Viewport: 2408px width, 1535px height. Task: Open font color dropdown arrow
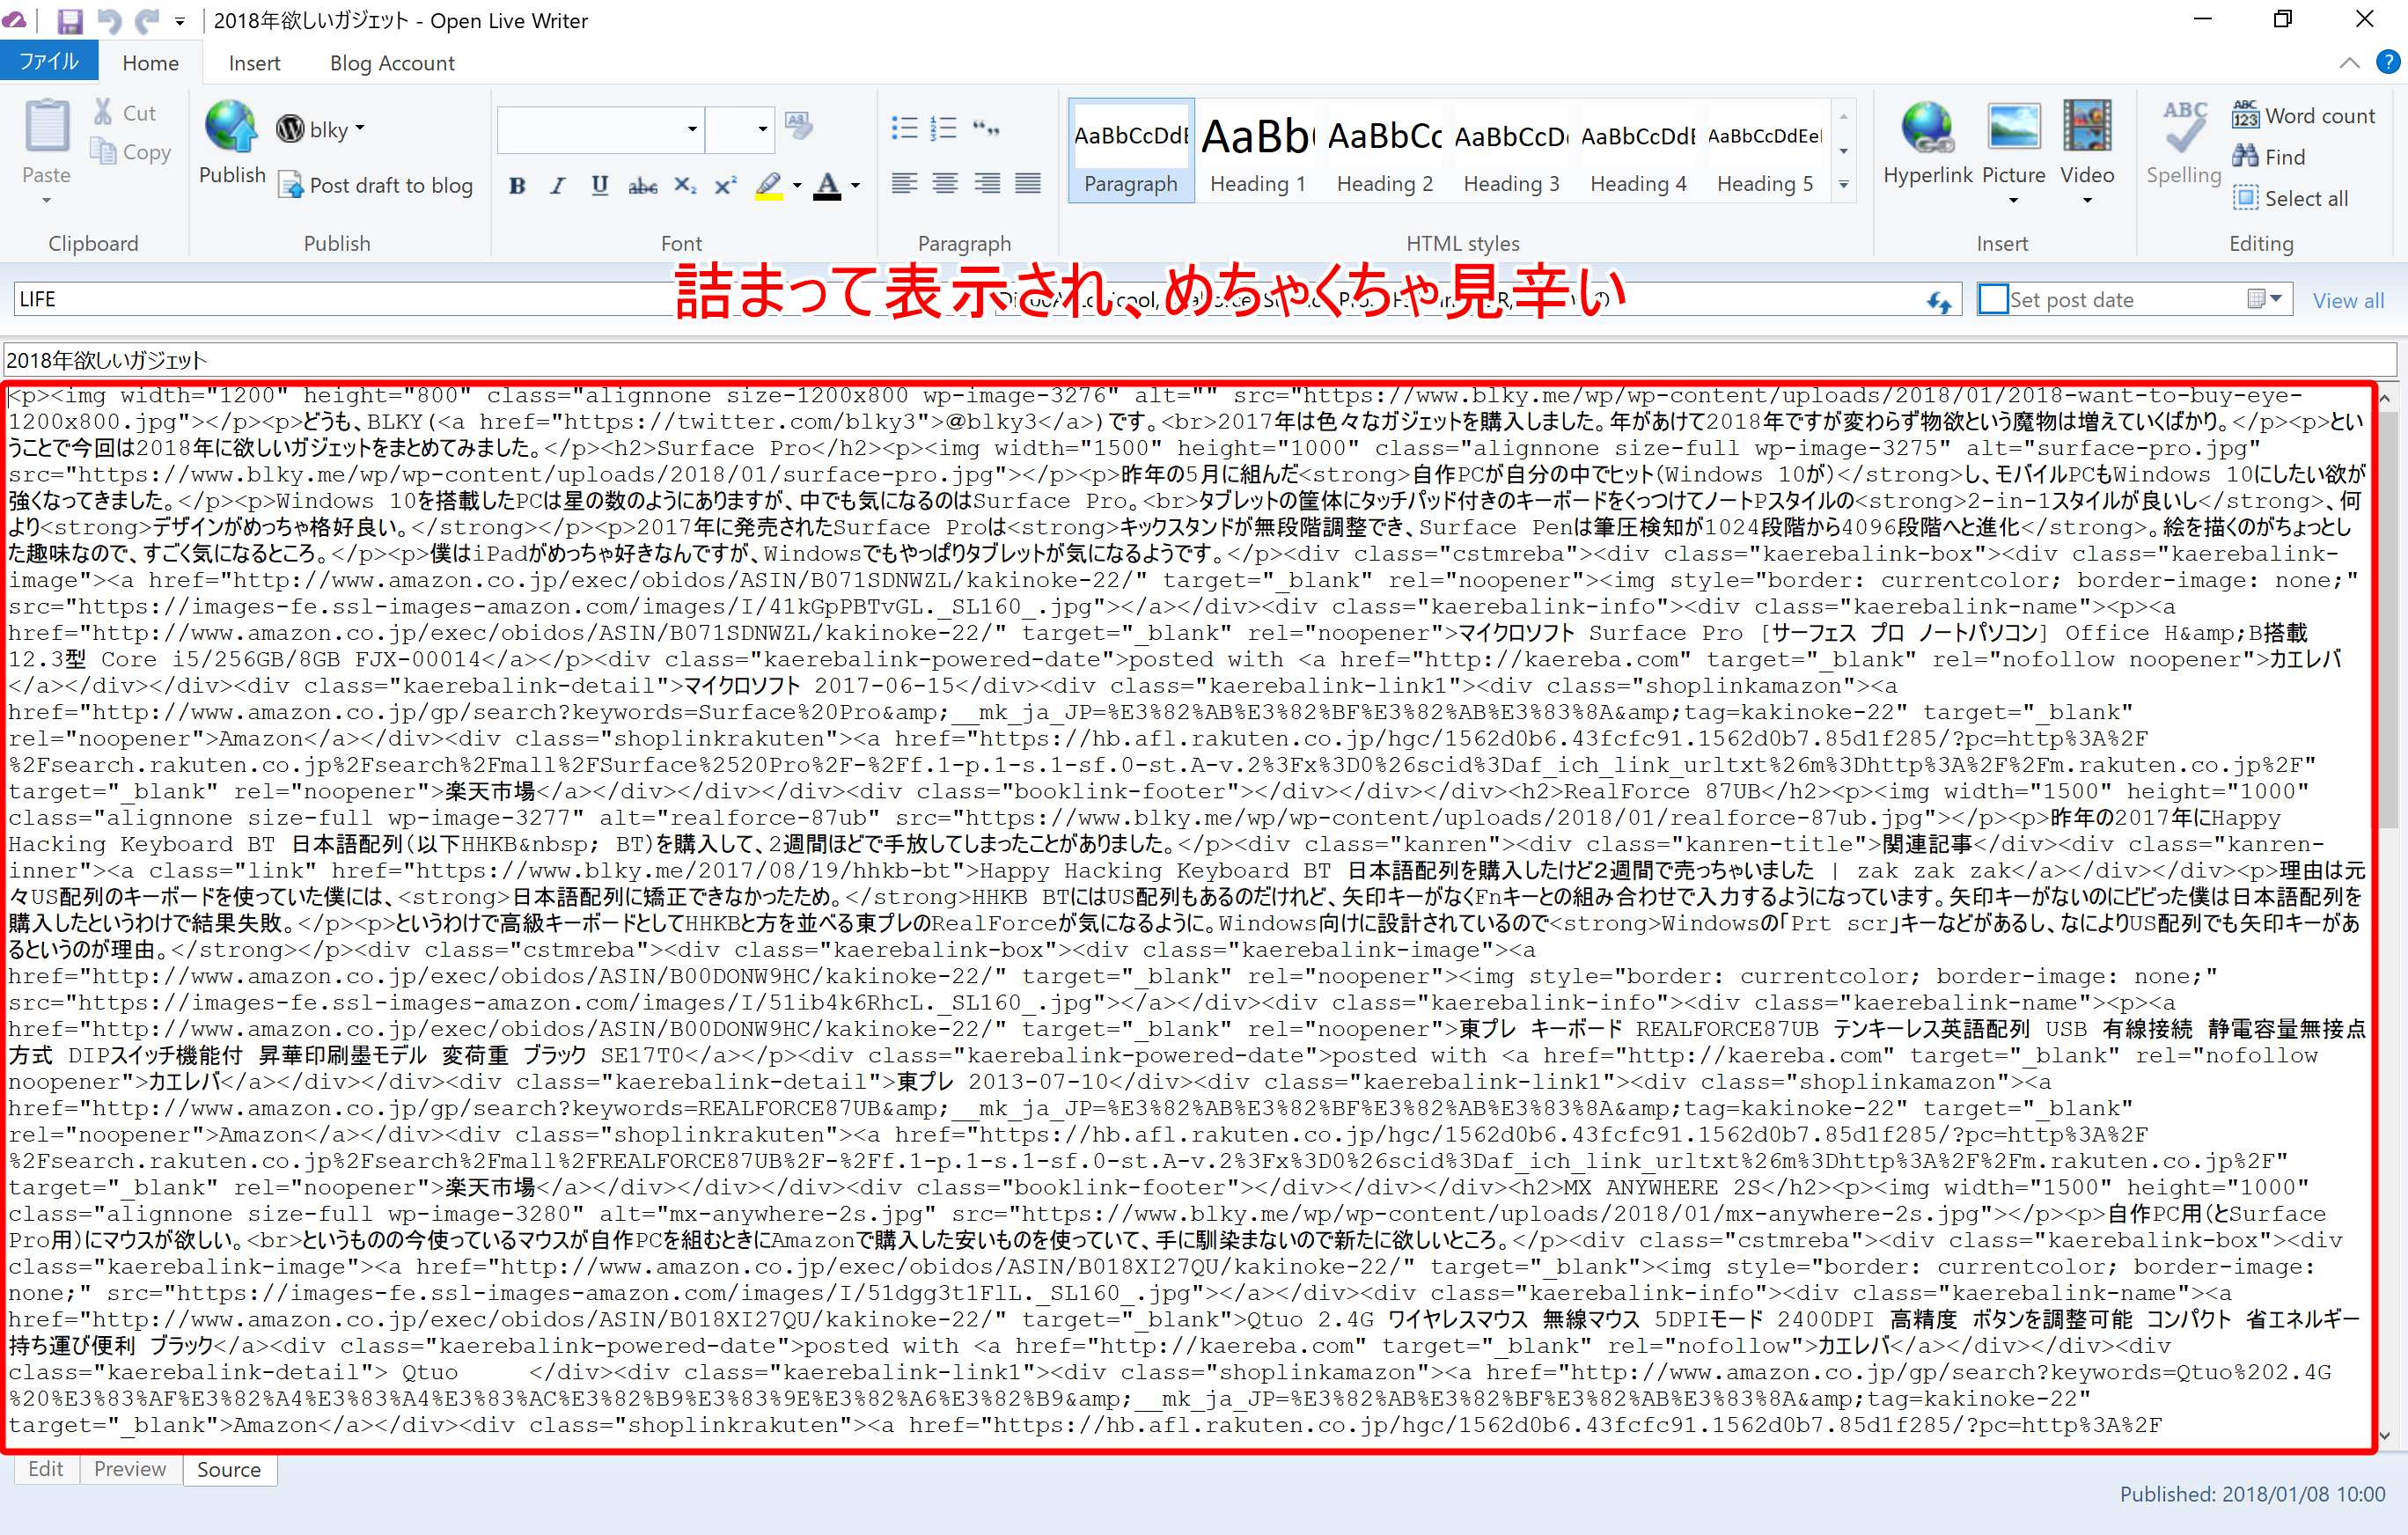(855, 185)
